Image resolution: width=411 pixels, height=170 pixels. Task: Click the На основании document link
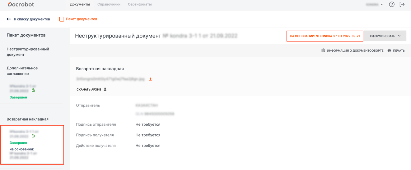(325, 36)
